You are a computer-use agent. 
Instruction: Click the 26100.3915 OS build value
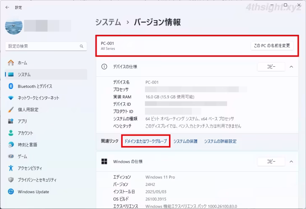156,199
